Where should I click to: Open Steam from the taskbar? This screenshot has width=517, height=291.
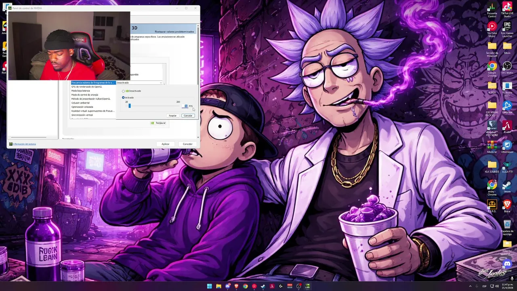click(263, 286)
